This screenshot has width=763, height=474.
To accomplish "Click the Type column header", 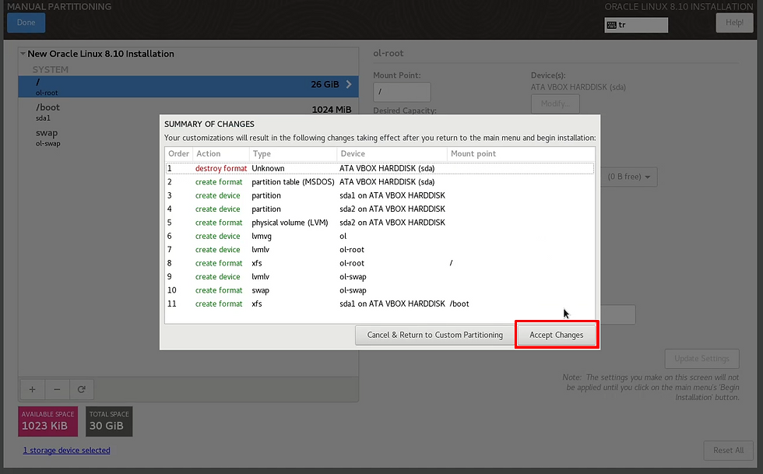I will tap(293, 154).
